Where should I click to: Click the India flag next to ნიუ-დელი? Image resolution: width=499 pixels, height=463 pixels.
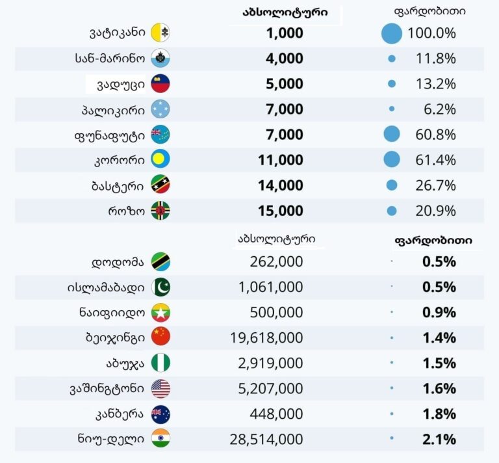pos(160,439)
